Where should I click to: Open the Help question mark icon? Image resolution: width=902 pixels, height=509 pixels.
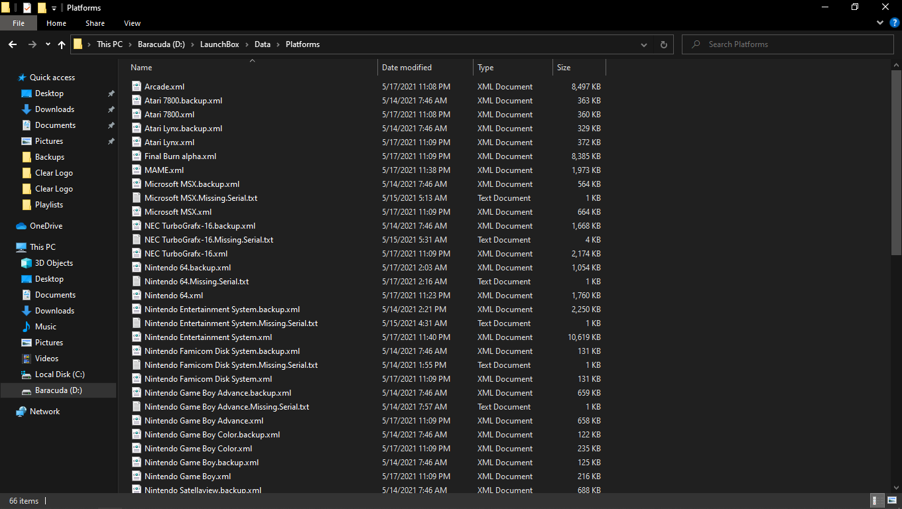(894, 23)
